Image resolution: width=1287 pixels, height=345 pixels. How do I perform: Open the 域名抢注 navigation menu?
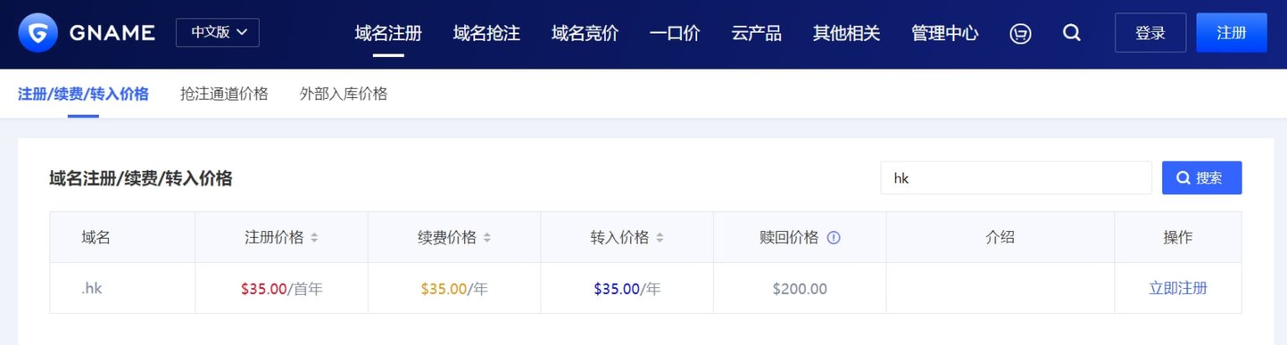486,33
